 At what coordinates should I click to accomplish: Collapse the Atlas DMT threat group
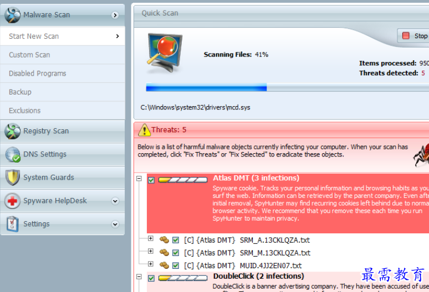click(x=139, y=179)
